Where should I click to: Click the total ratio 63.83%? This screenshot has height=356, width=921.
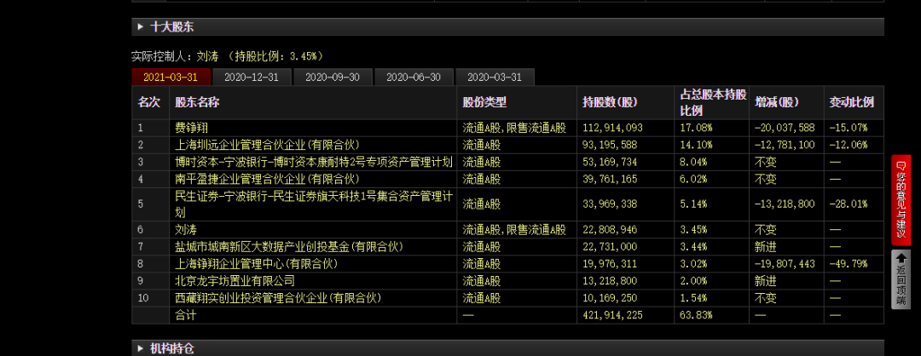click(x=696, y=315)
